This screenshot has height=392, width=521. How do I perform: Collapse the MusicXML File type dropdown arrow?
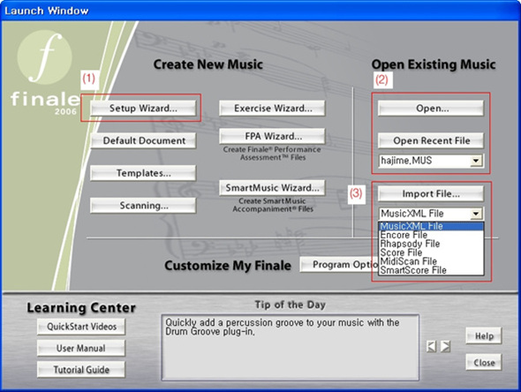(x=476, y=214)
